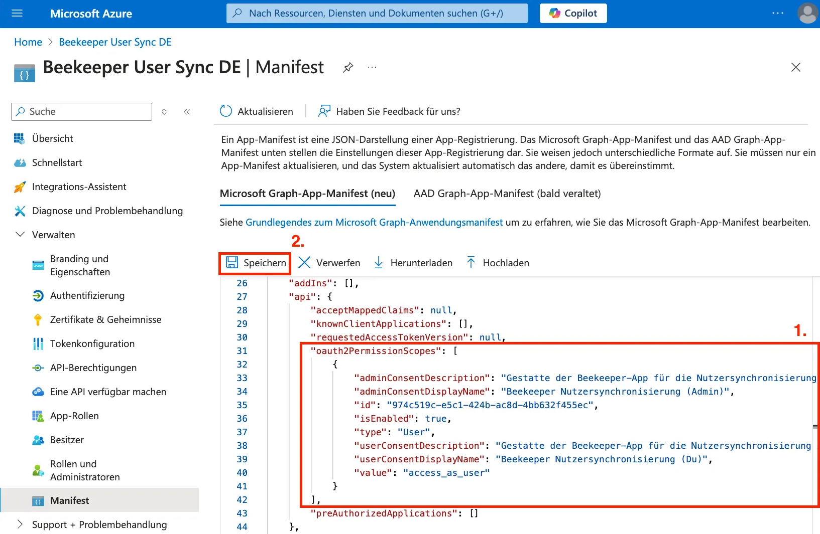Click the Schnellstart cloud icon

coord(20,163)
